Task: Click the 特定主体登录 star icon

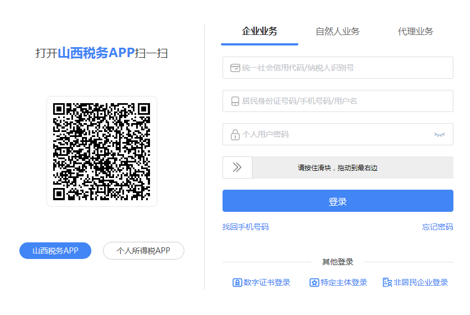Action: pos(314,283)
